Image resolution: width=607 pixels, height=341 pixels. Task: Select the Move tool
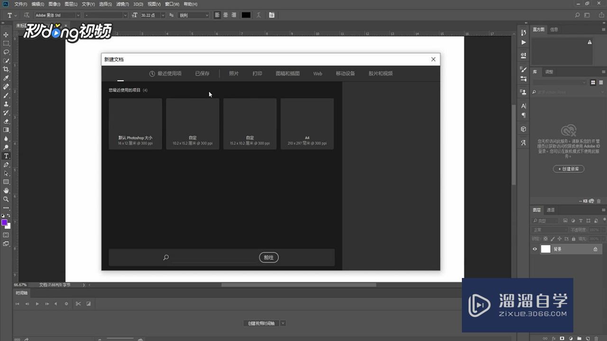[x=6, y=35]
